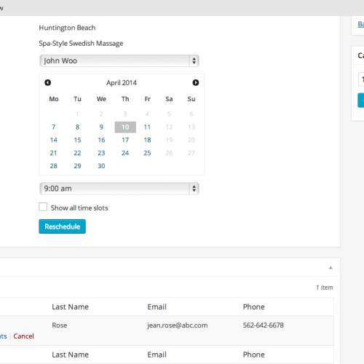Pick April 15 in the calendar
This screenshot has width=364, height=364.
click(77, 140)
